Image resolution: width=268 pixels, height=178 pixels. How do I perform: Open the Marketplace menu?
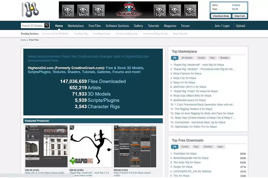pyautogui.click(x=76, y=26)
